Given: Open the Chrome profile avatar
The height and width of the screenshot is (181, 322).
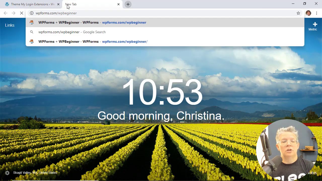Looking at the screenshot, I should (x=308, y=13).
